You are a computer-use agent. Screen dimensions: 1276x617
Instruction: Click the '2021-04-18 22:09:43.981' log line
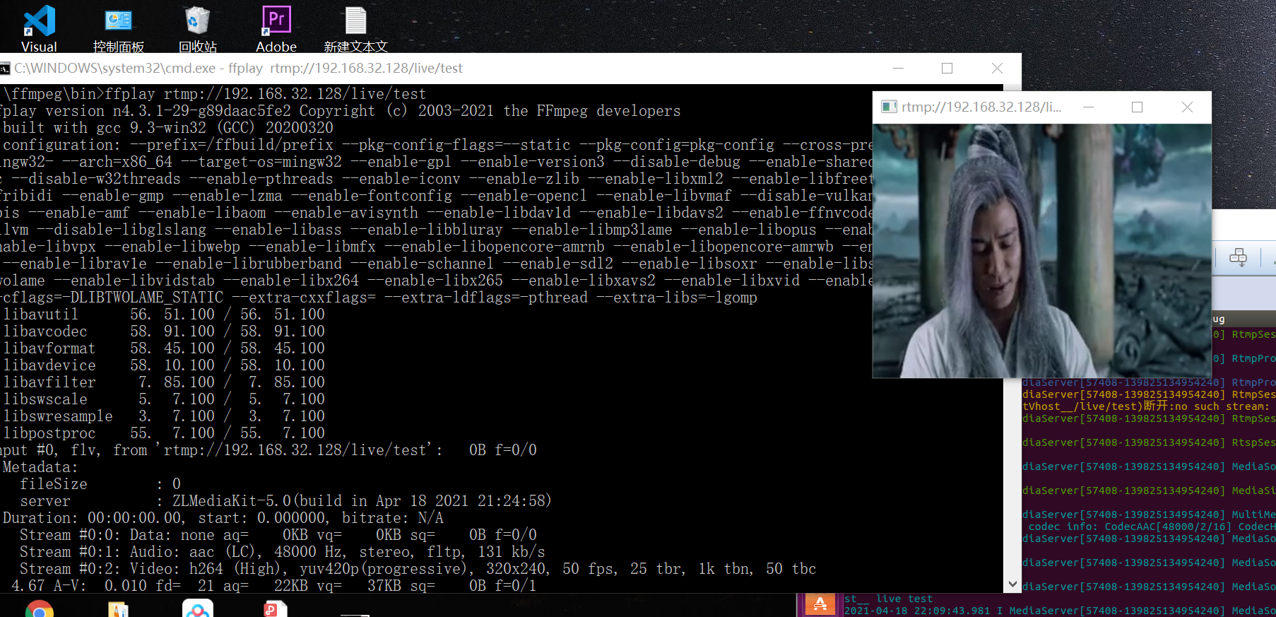(1060, 611)
